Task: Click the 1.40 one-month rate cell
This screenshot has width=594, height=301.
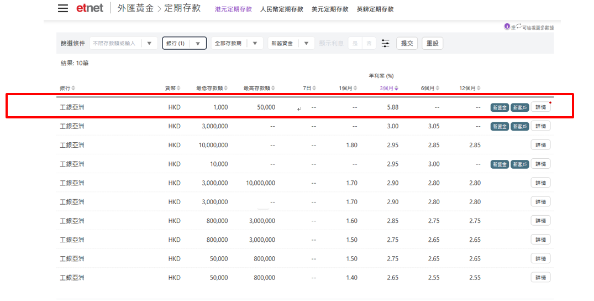Action: click(x=351, y=278)
